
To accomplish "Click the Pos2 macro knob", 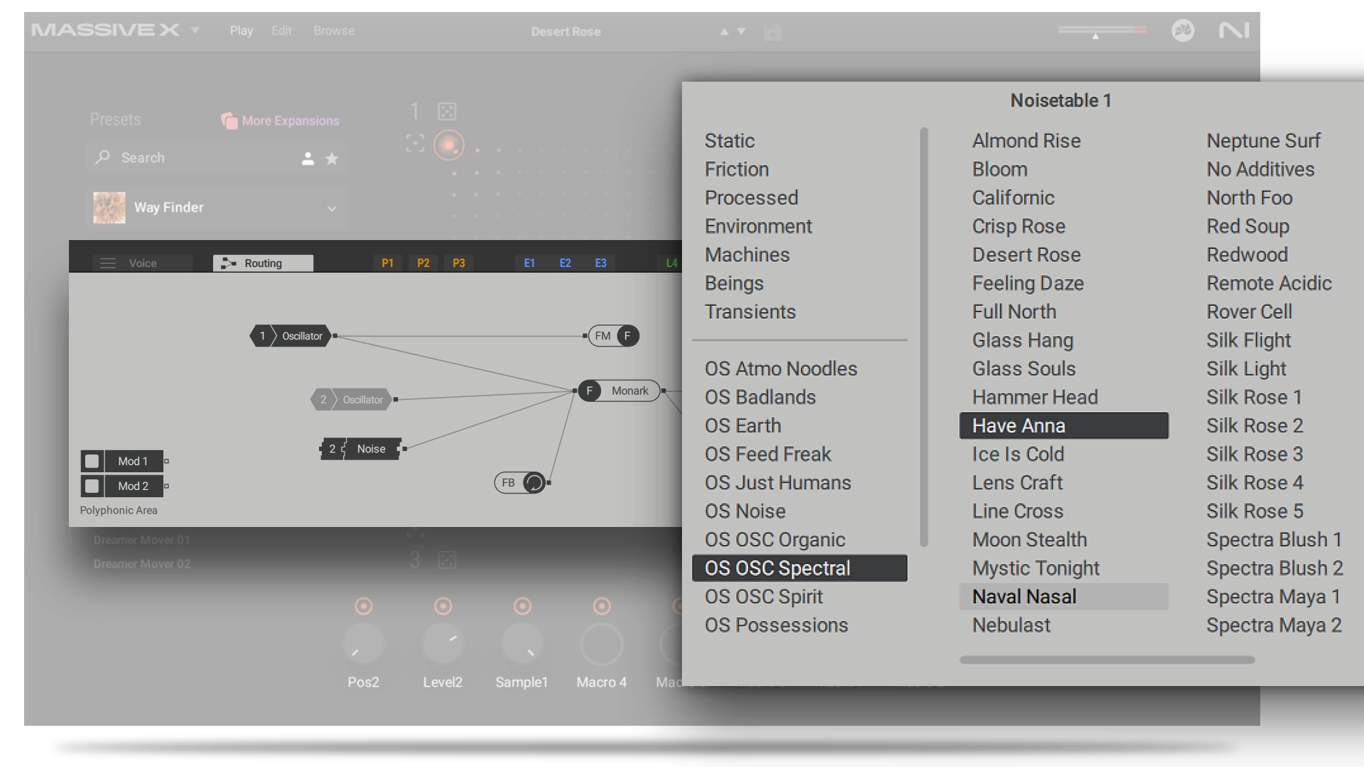I will tap(363, 644).
